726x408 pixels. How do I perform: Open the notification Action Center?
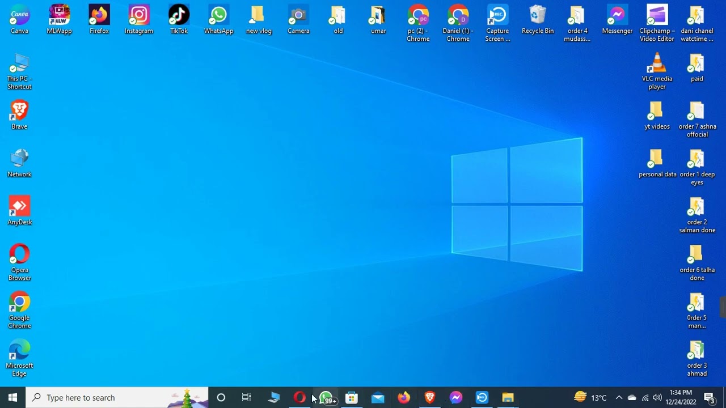click(709, 398)
